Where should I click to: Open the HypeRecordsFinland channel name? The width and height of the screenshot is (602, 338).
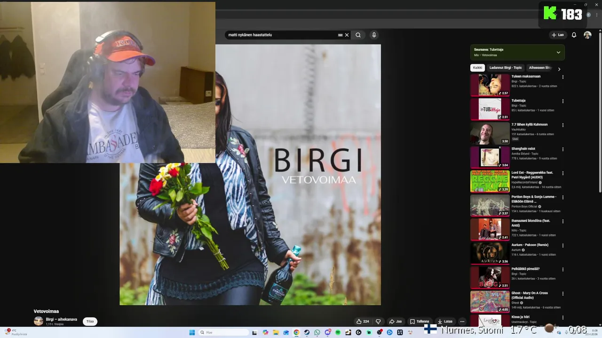[x=525, y=182]
